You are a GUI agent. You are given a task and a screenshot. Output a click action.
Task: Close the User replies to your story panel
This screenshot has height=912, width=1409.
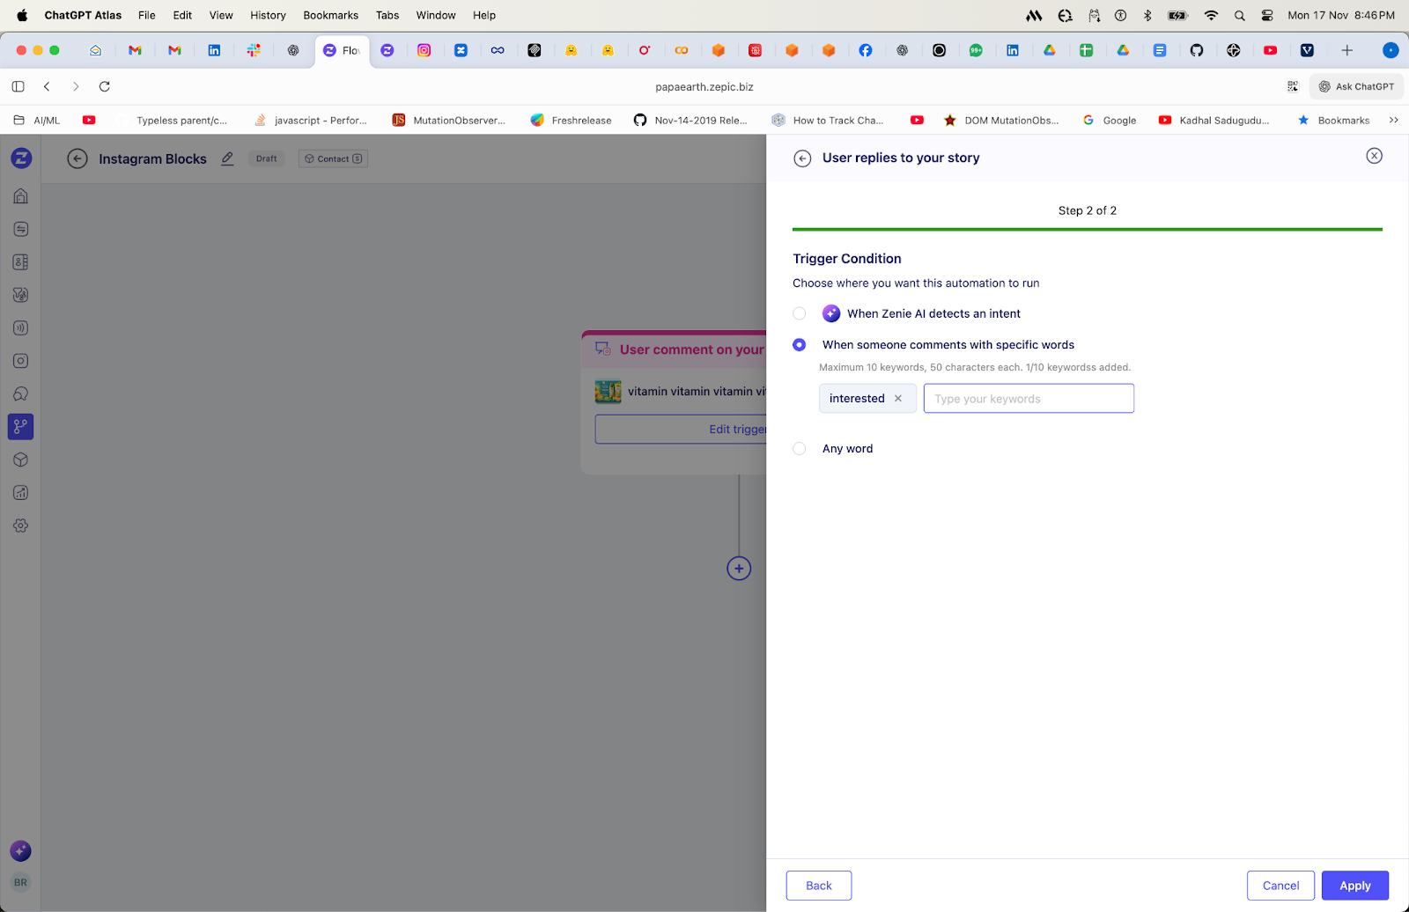1374,156
